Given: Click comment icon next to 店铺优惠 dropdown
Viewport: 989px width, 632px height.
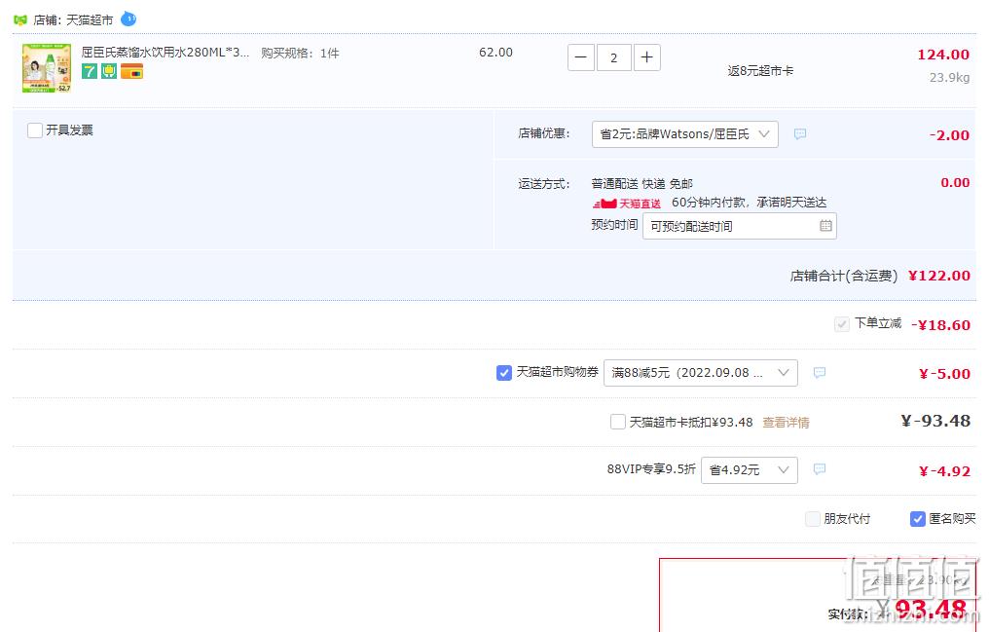Looking at the screenshot, I should click(800, 133).
